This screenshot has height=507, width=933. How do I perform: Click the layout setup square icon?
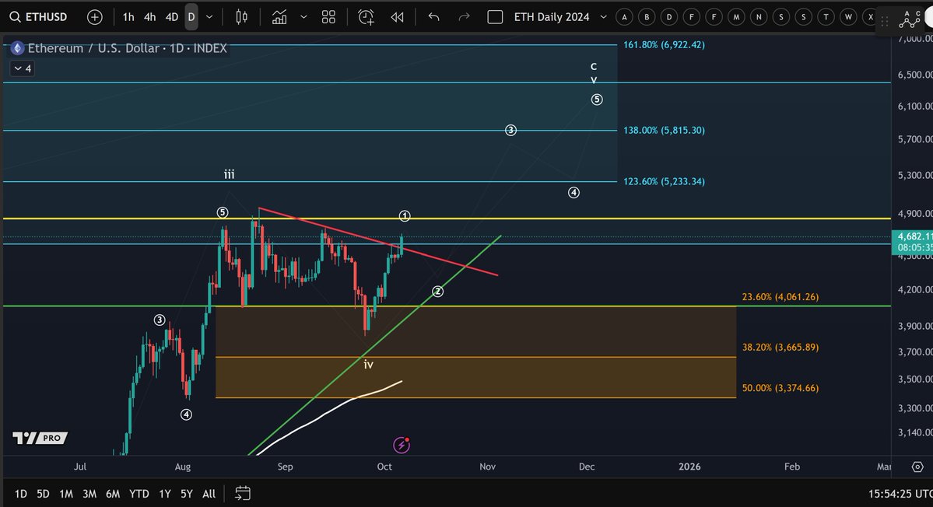pyautogui.click(x=495, y=17)
